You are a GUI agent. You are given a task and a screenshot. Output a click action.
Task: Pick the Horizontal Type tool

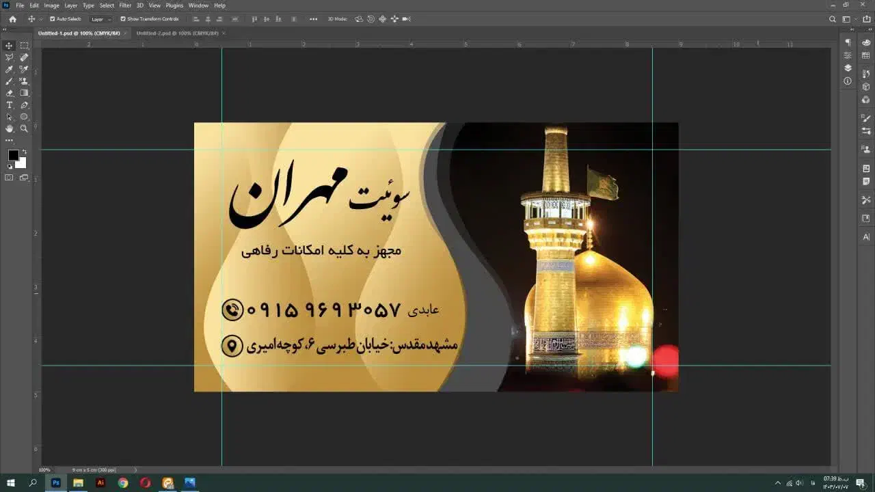click(10, 105)
